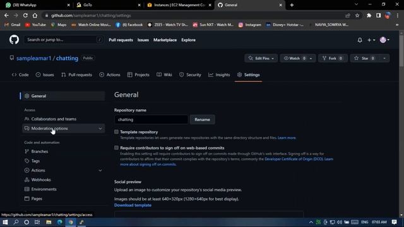
Task: Open Pages settings
Action: point(63,199)
